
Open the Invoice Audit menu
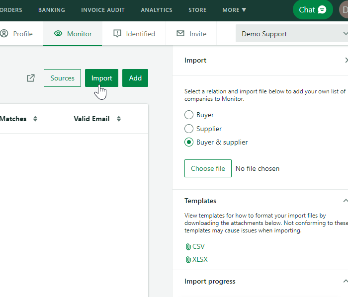pos(103,10)
